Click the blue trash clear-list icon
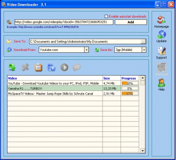Viewport: 176px width, 160px height. [51, 67]
